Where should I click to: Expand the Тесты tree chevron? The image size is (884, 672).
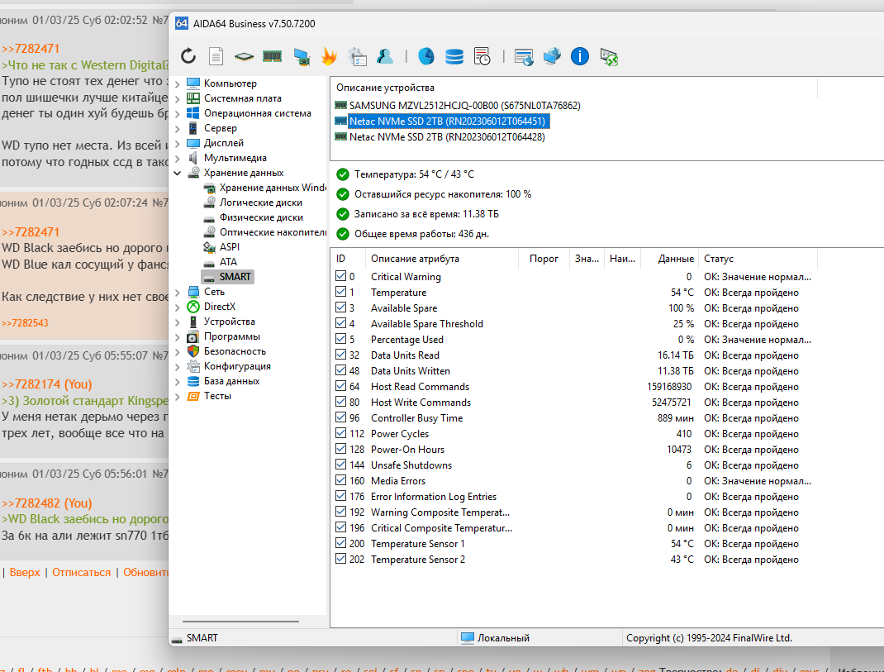[178, 397]
